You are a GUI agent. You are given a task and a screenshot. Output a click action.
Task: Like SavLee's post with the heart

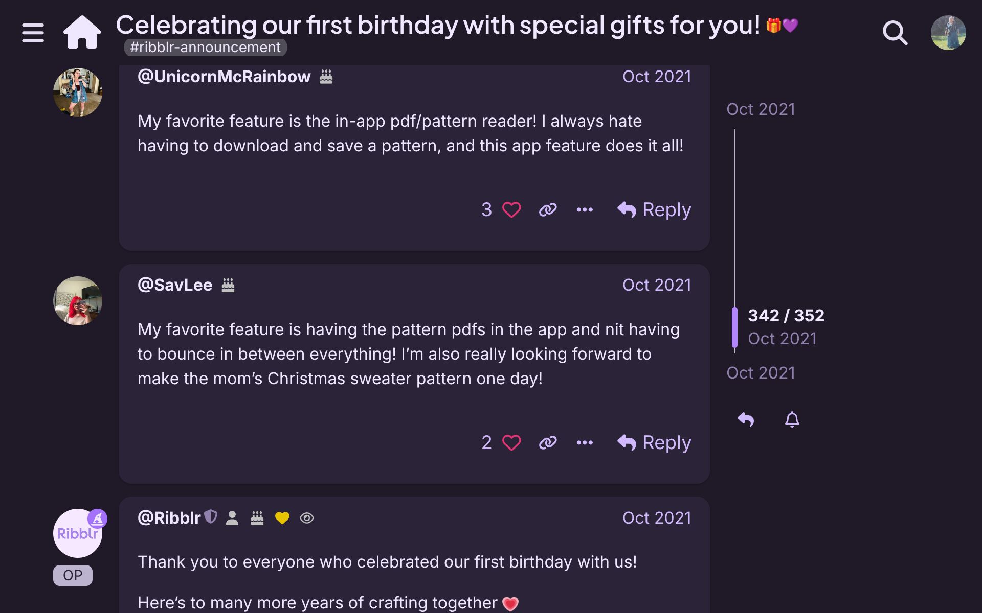511,443
